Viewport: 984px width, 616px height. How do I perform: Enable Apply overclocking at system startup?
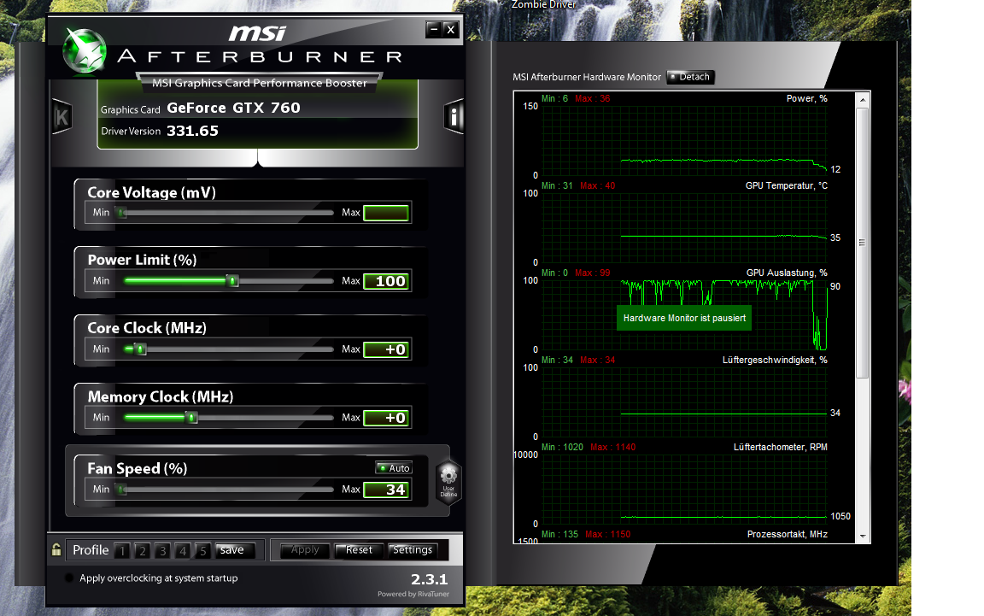point(69,578)
